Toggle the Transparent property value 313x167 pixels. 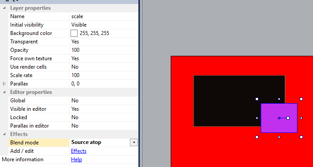coord(103,42)
